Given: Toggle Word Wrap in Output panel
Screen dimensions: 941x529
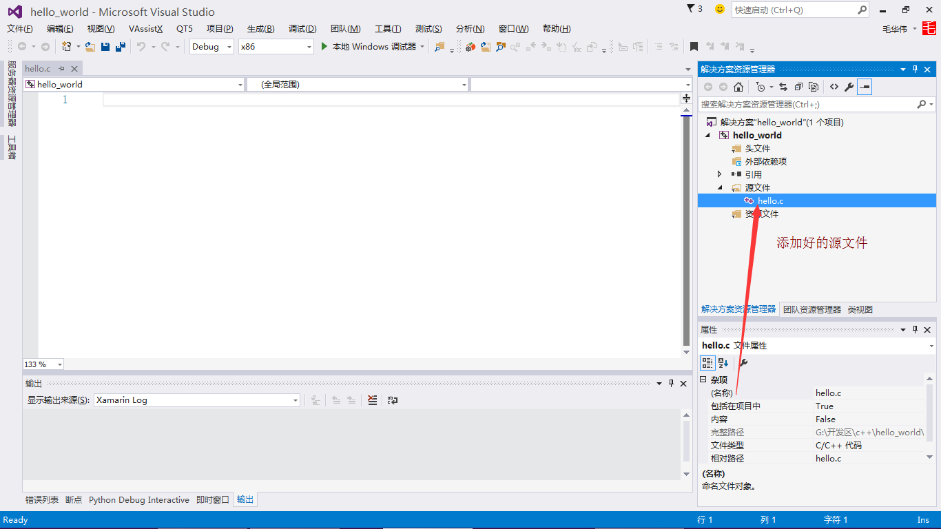Looking at the screenshot, I should [393, 400].
